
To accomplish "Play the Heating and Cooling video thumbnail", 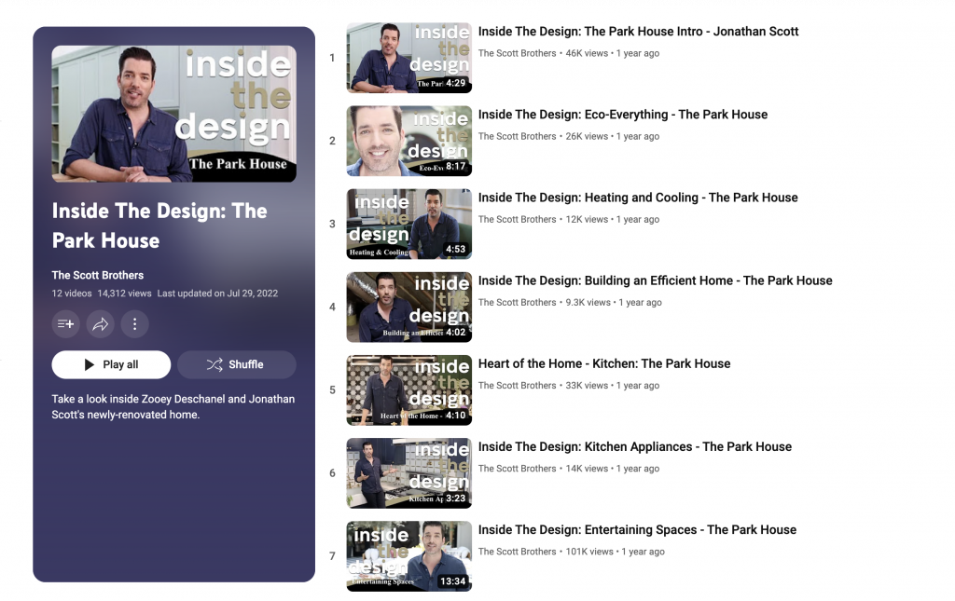I will point(408,224).
